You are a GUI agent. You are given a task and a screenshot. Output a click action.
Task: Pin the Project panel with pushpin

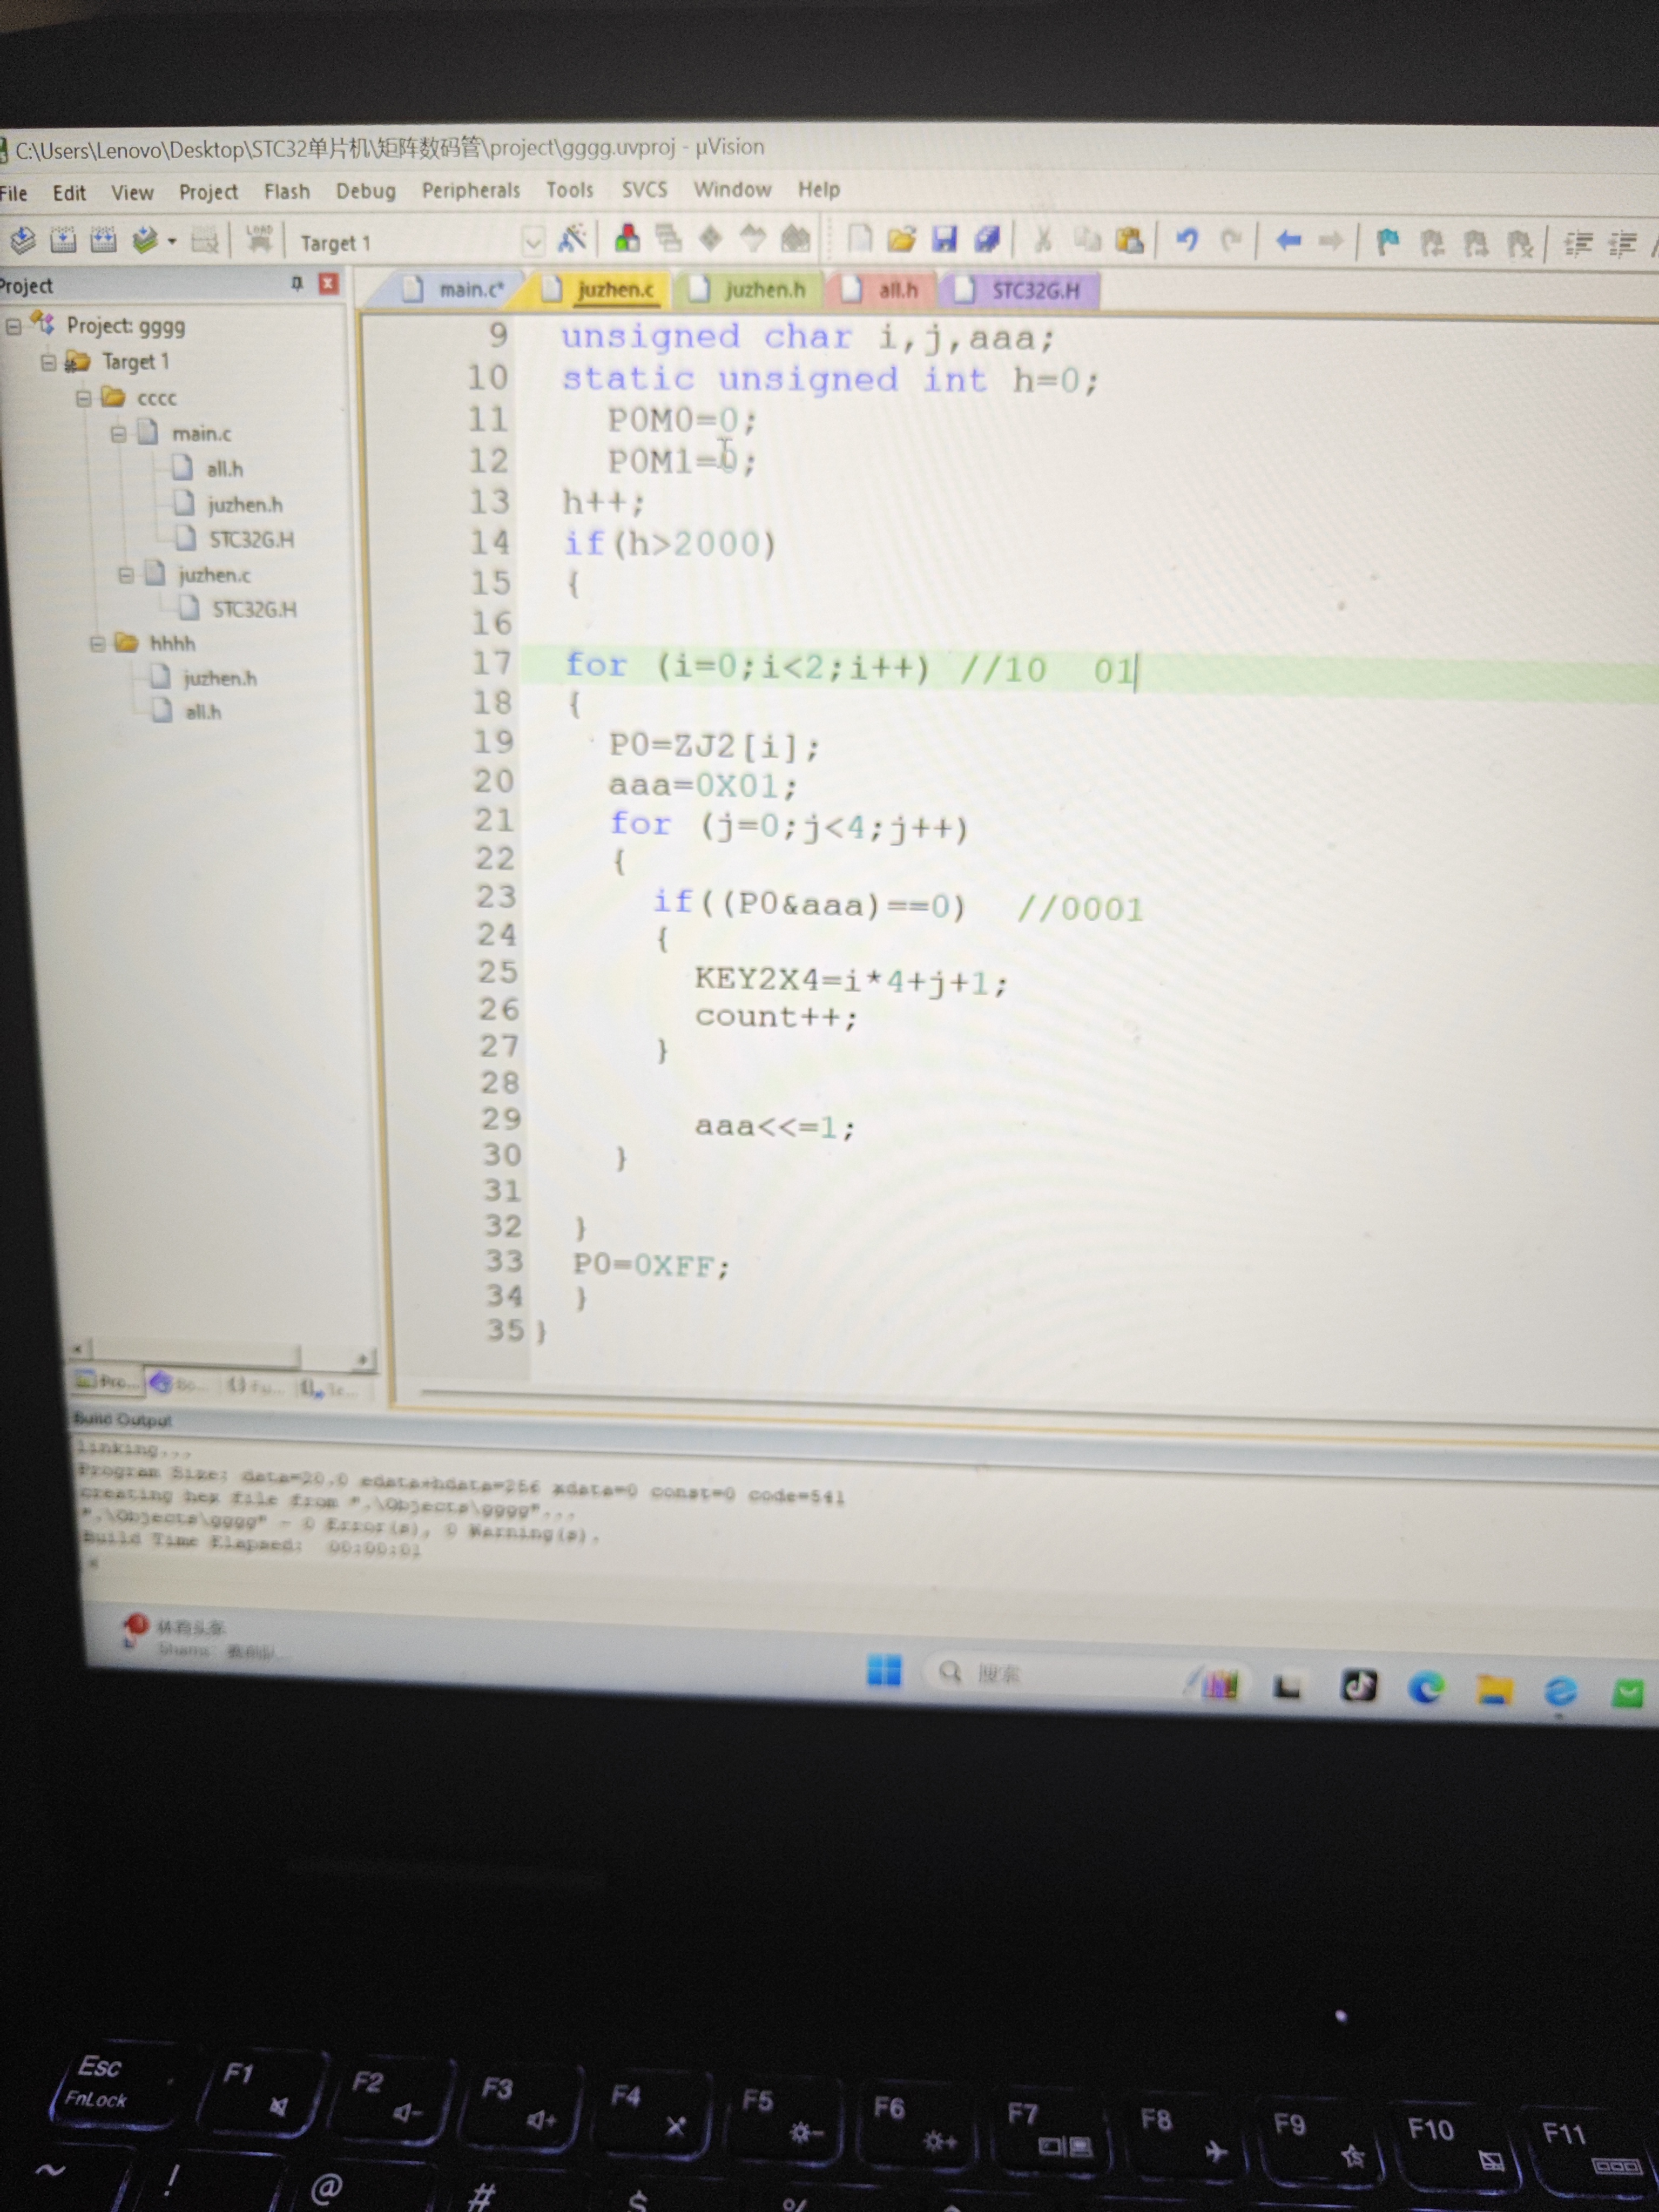coord(297,284)
